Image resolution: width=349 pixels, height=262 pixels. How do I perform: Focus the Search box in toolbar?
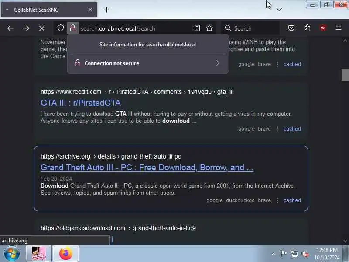click(x=250, y=28)
